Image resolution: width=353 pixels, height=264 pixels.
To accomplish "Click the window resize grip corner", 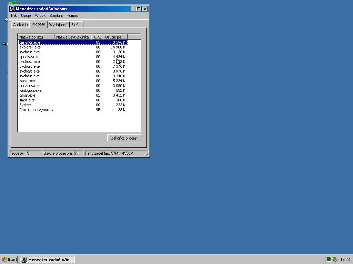I will (x=147, y=154).
